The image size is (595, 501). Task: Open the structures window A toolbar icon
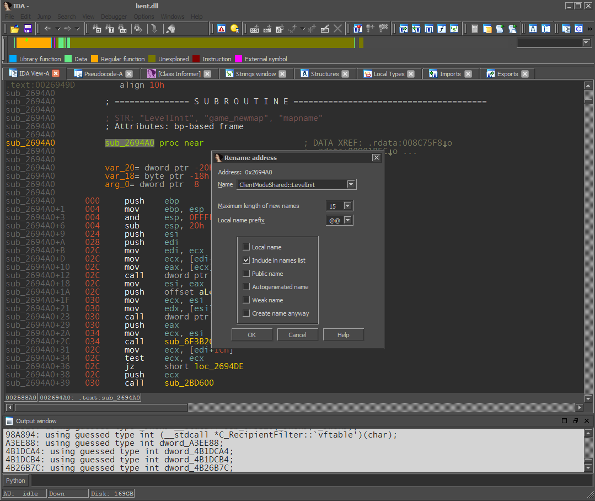click(533, 29)
